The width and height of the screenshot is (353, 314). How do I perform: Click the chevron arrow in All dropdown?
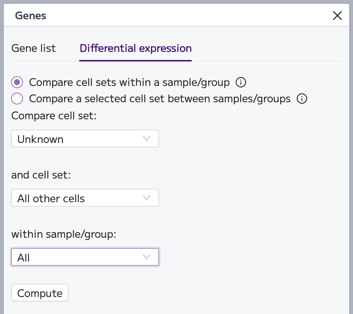(146, 257)
